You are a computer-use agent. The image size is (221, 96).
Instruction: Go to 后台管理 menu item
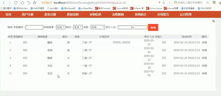[x=186, y=14]
